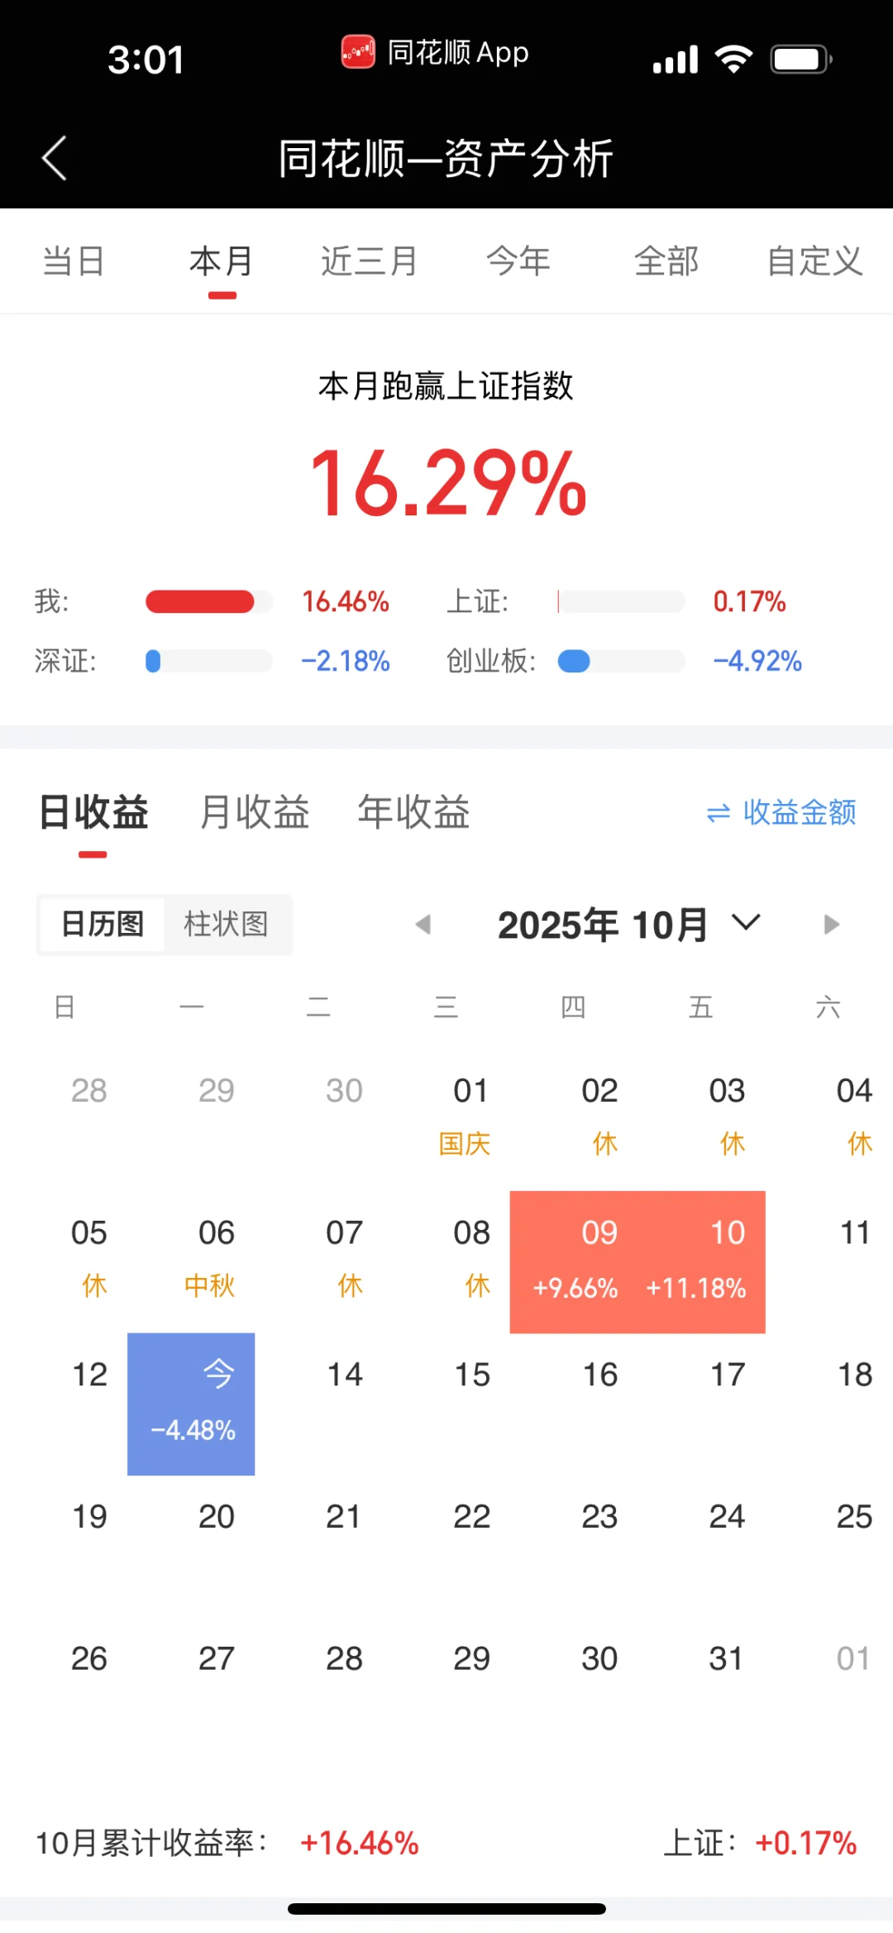893x1933 pixels.
Task: Switch to the 近三月 tab
Action: point(369,261)
